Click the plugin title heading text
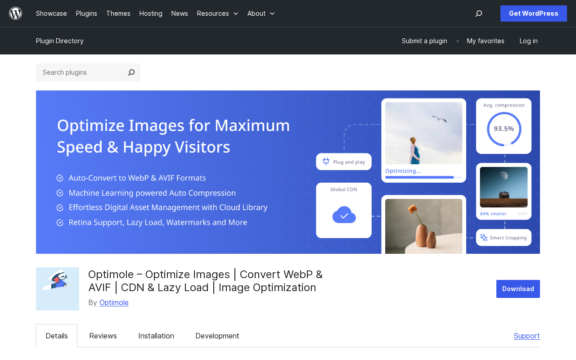Image resolution: width=576 pixels, height=360 pixels. (206, 281)
